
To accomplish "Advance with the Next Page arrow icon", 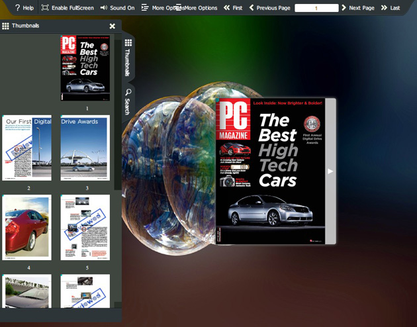I will coord(344,8).
